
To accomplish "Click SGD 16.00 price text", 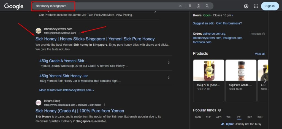I will pos(236,89).
